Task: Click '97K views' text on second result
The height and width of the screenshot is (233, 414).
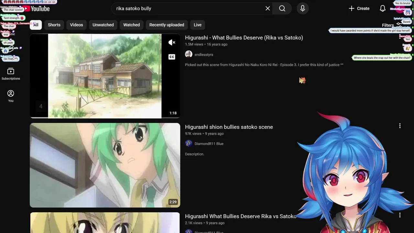Action: coord(193,134)
